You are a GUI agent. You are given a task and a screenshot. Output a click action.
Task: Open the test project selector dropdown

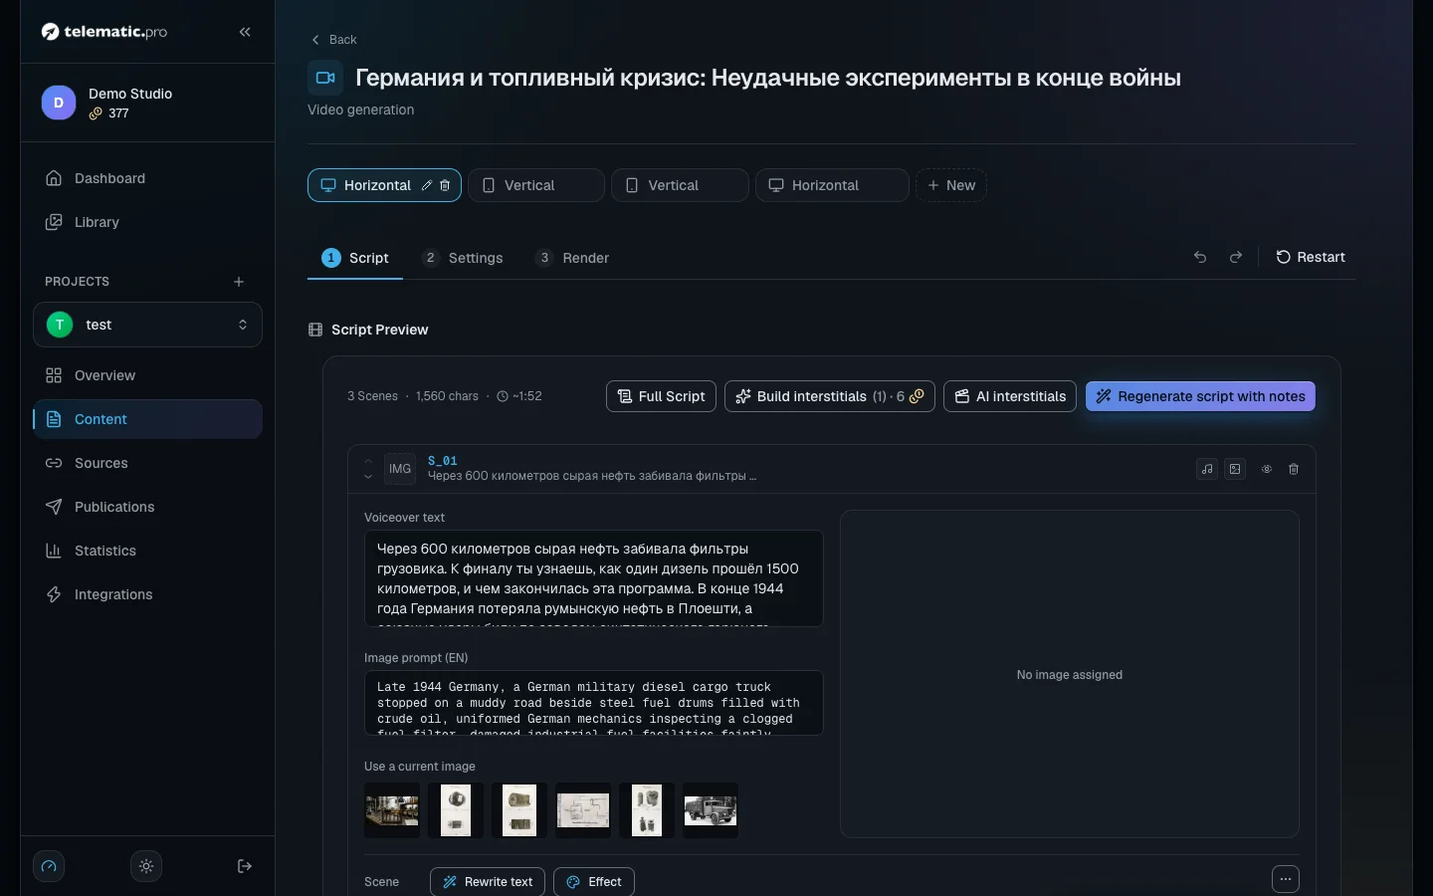(147, 325)
